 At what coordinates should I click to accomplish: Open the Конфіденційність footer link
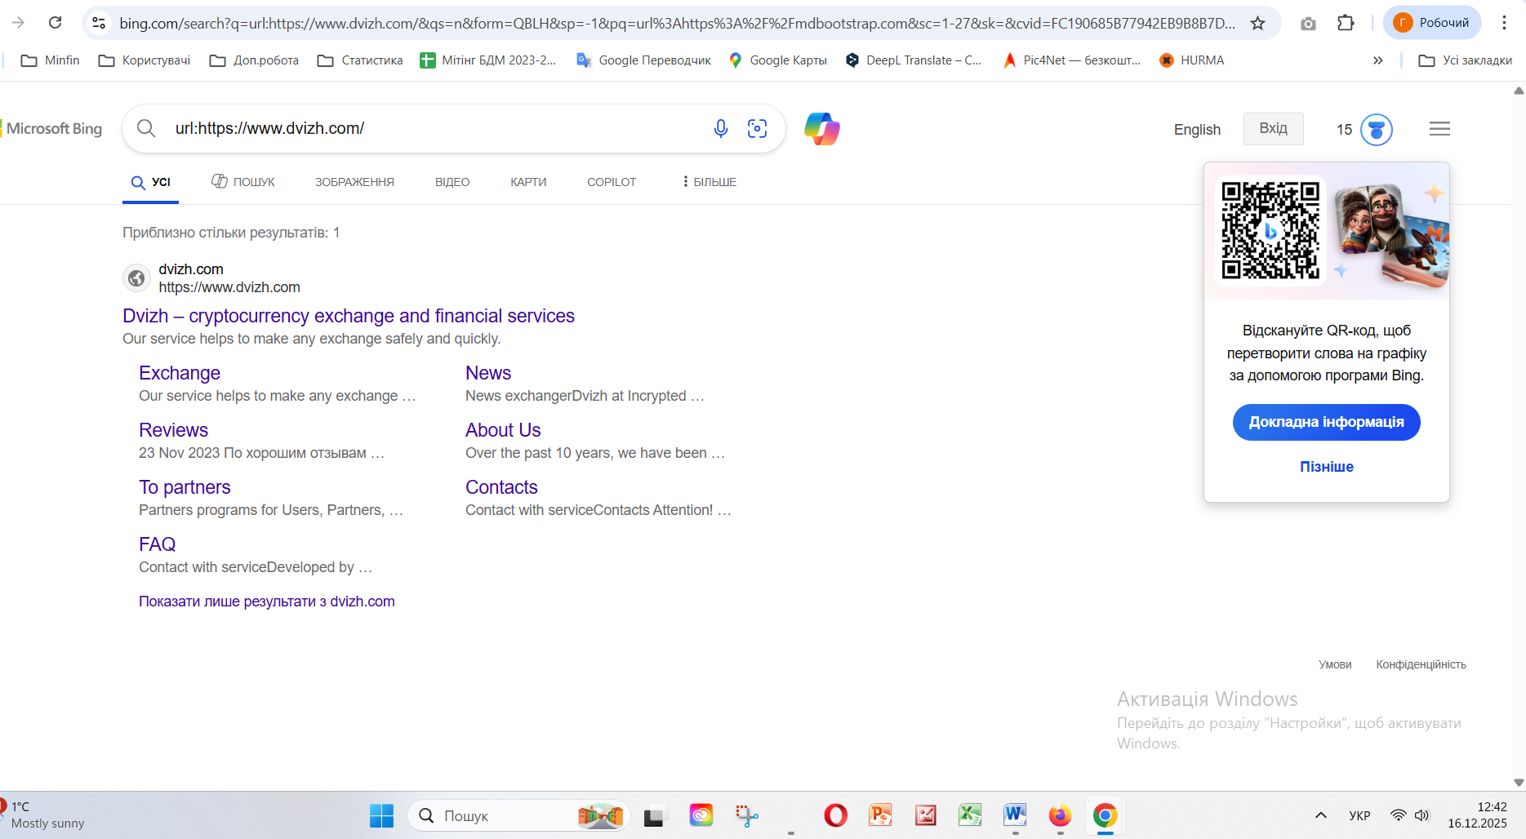(1421, 664)
